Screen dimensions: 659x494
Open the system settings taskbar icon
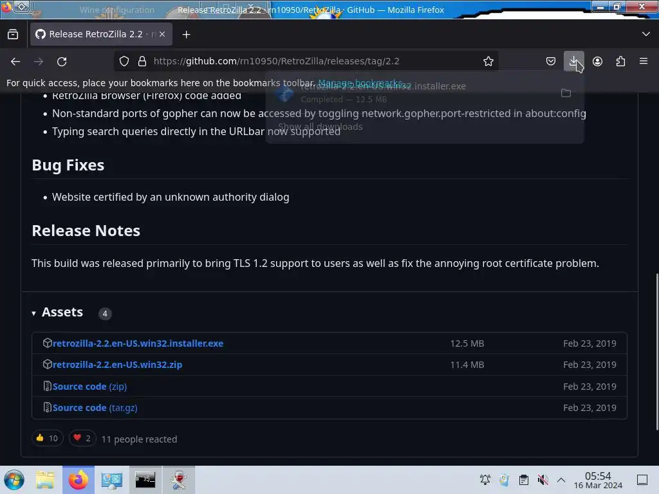tap(111, 480)
